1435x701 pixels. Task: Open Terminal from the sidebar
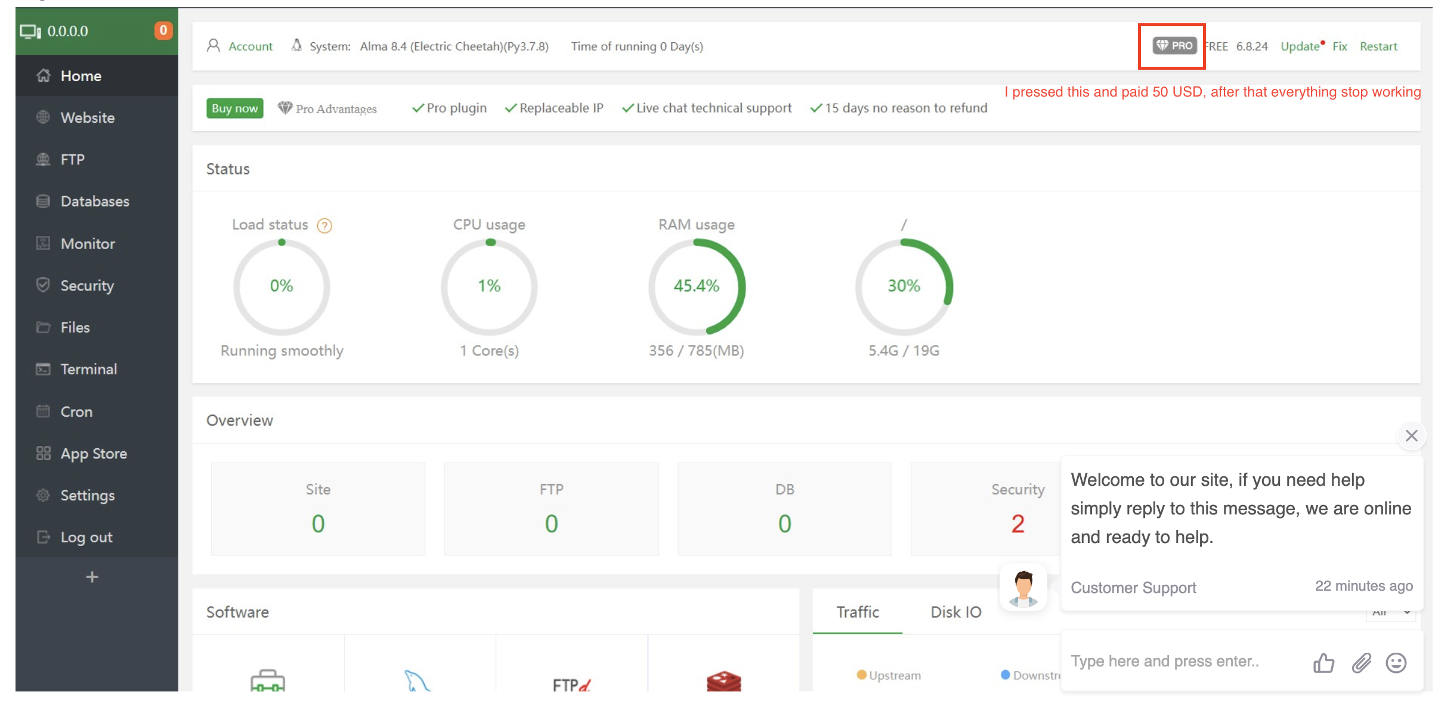[88, 370]
